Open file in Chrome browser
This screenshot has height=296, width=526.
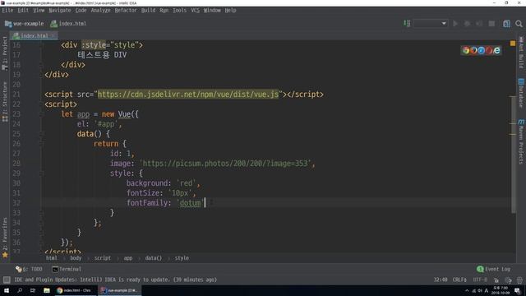point(466,50)
